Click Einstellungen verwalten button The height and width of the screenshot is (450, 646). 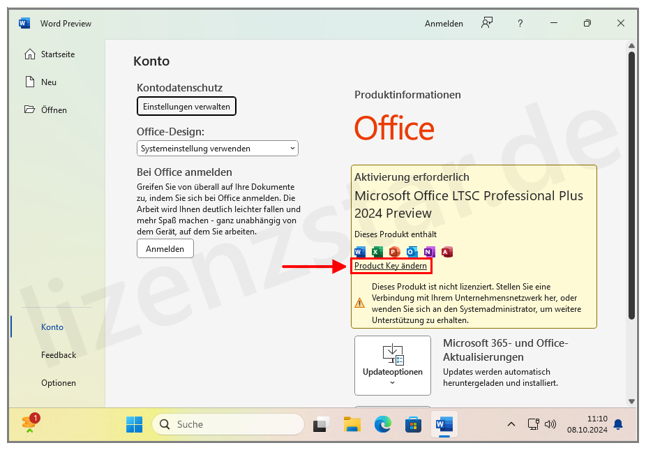[x=186, y=106]
